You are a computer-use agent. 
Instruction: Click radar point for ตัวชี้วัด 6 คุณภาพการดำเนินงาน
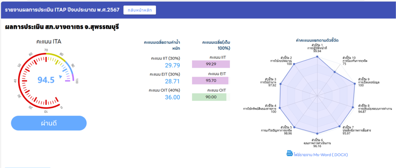(317, 133)
